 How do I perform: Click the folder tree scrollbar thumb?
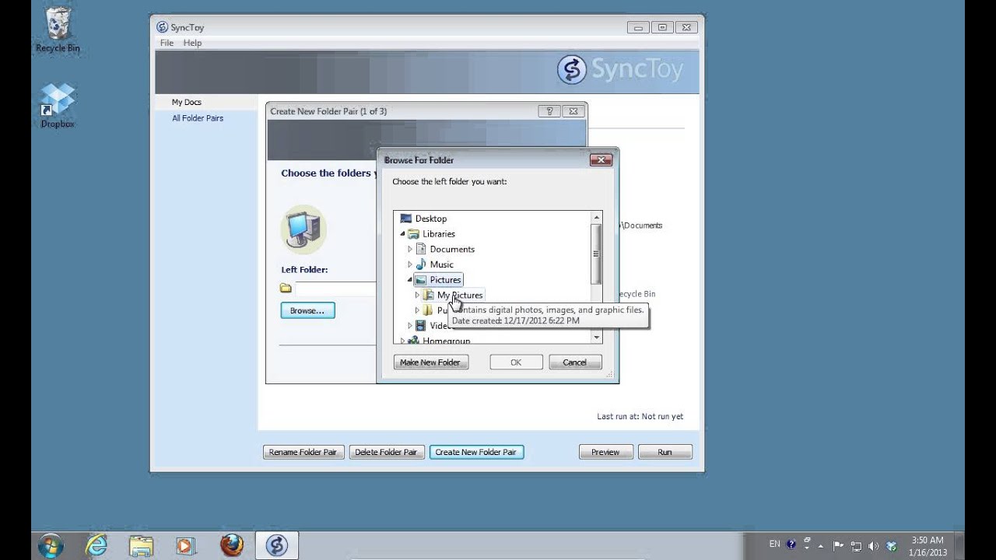point(597,254)
